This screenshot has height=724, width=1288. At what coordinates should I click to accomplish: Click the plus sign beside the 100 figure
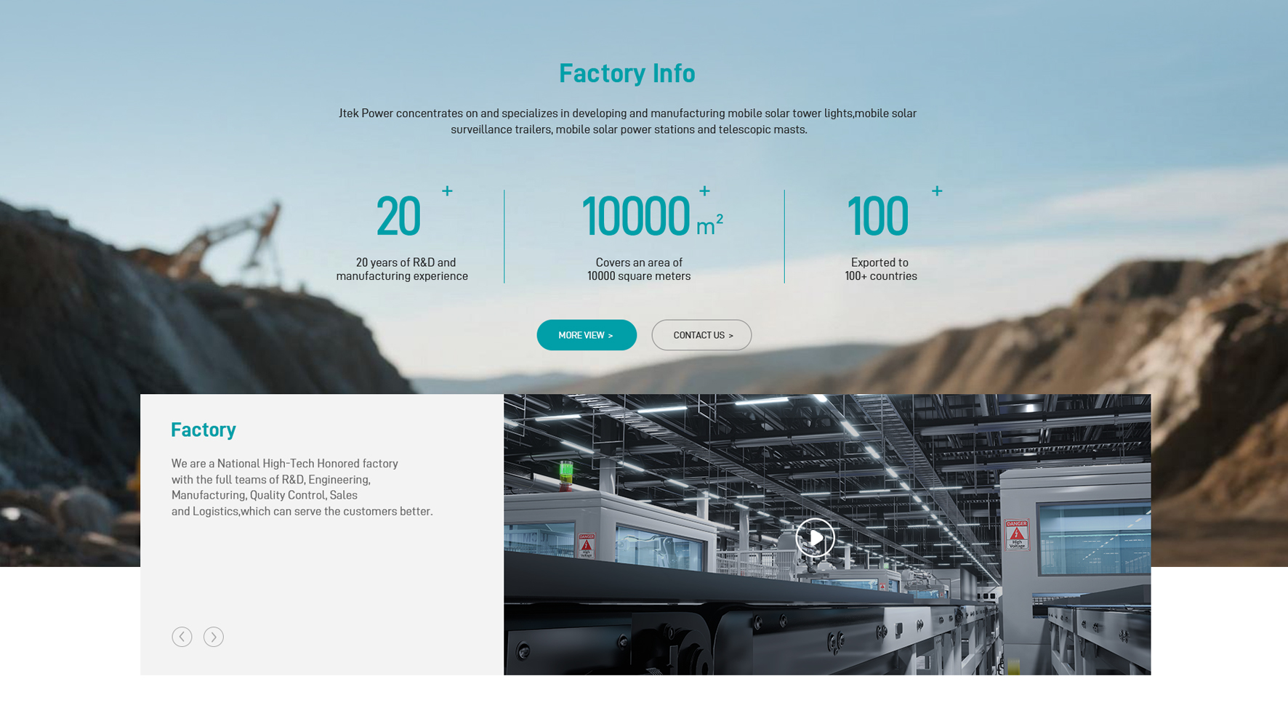pyautogui.click(x=936, y=191)
